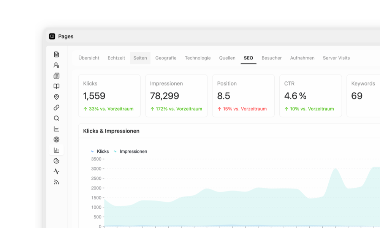This screenshot has width=380, height=228.
Task: Toggle Impressionen series in chart legend
Action: pos(130,152)
